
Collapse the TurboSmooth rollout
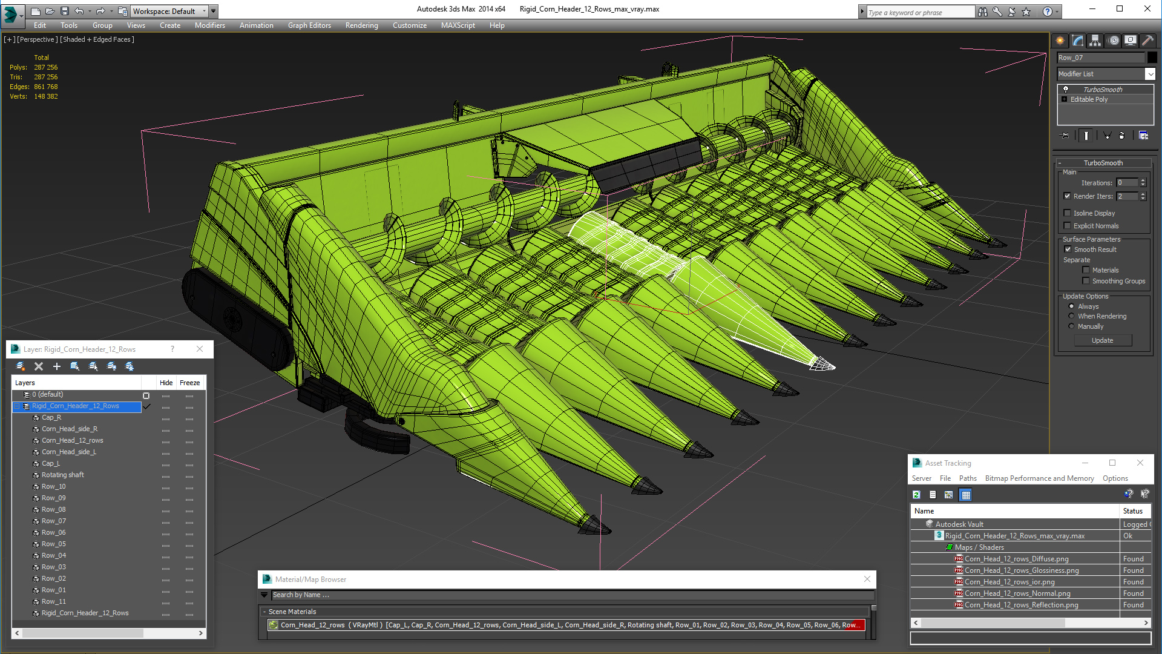coord(1060,163)
